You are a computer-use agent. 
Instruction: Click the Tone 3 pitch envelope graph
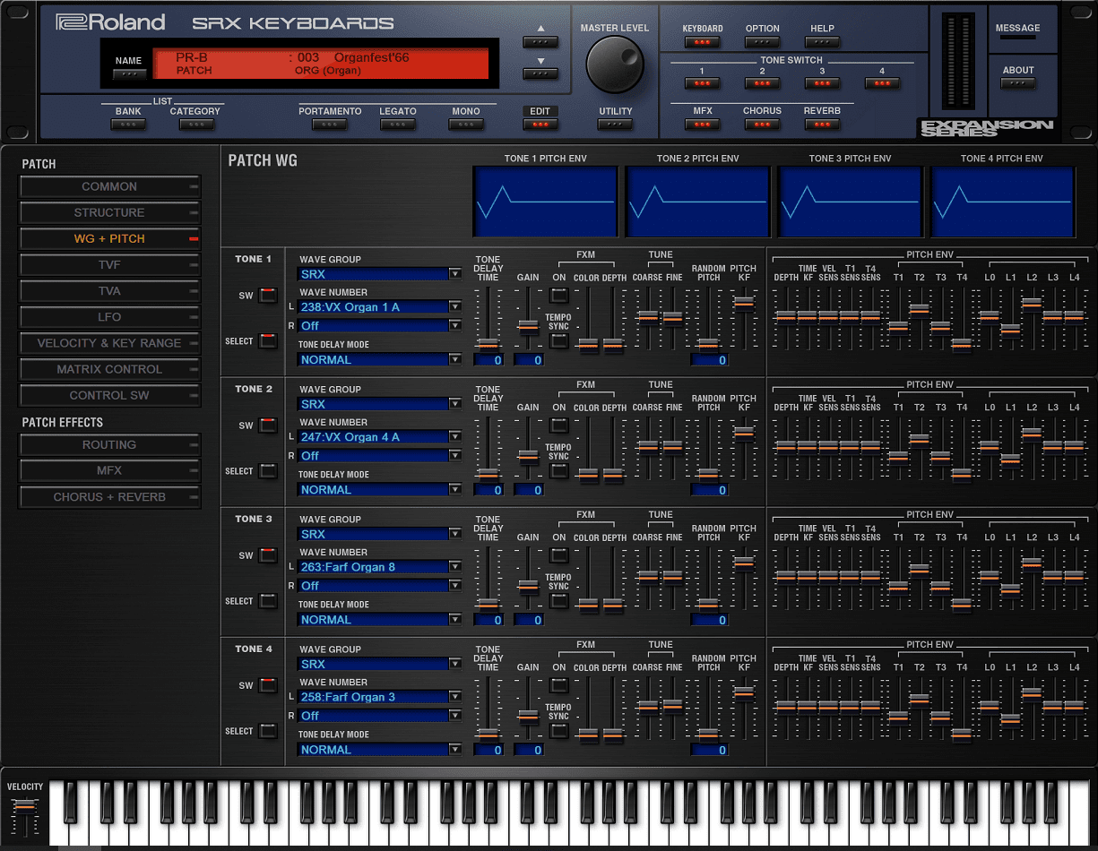[850, 202]
